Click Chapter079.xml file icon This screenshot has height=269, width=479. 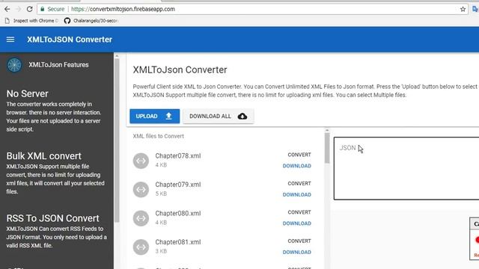(x=141, y=189)
